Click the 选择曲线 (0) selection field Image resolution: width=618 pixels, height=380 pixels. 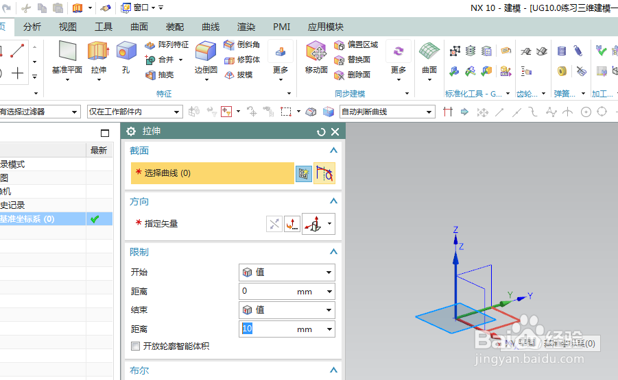click(x=213, y=173)
